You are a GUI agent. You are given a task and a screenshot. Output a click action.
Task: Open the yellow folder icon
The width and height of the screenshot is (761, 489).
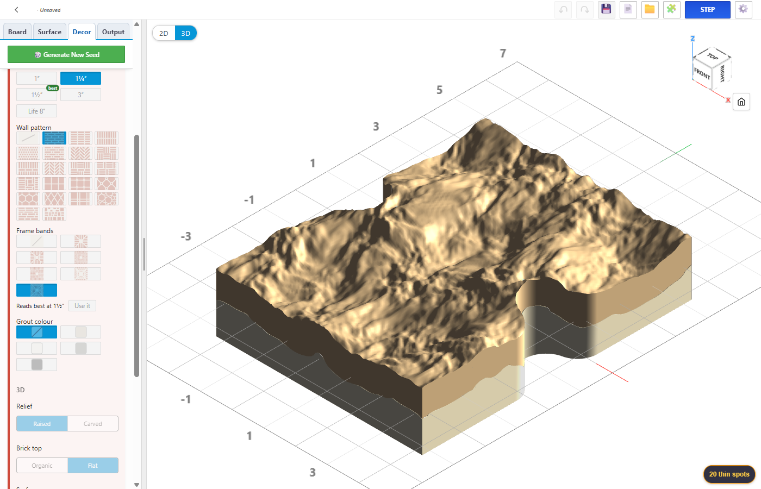(650, 10)
